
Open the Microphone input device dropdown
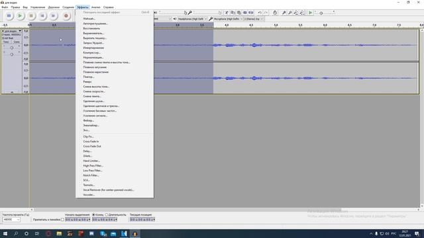227,19
